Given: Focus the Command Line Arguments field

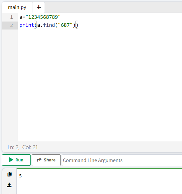Looking at the screenshot, I should 122,160.
